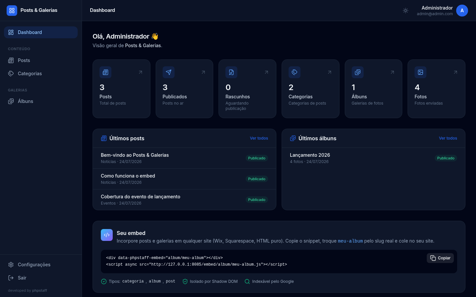Click the Publicados paper plane icon

[169, 72]
